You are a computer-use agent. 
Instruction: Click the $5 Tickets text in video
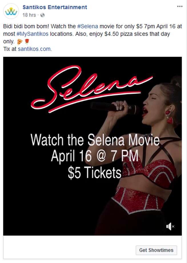(x=94, y=172)
